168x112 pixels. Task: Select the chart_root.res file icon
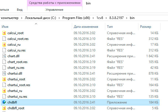[x=4, y=62]
